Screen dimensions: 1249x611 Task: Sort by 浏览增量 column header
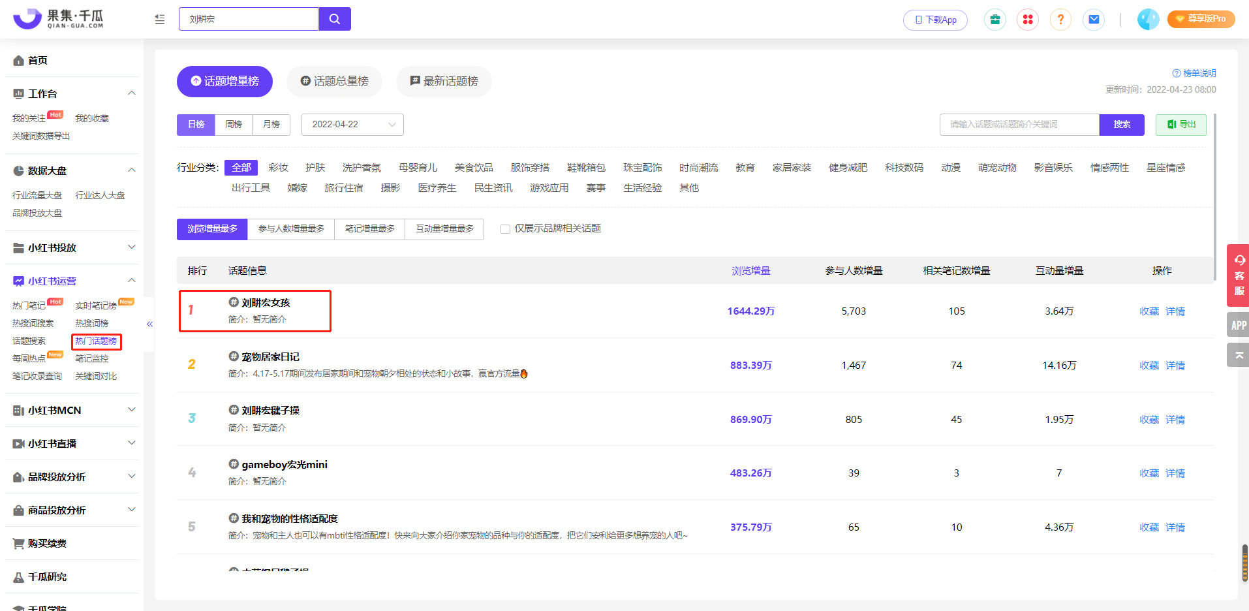751,271
